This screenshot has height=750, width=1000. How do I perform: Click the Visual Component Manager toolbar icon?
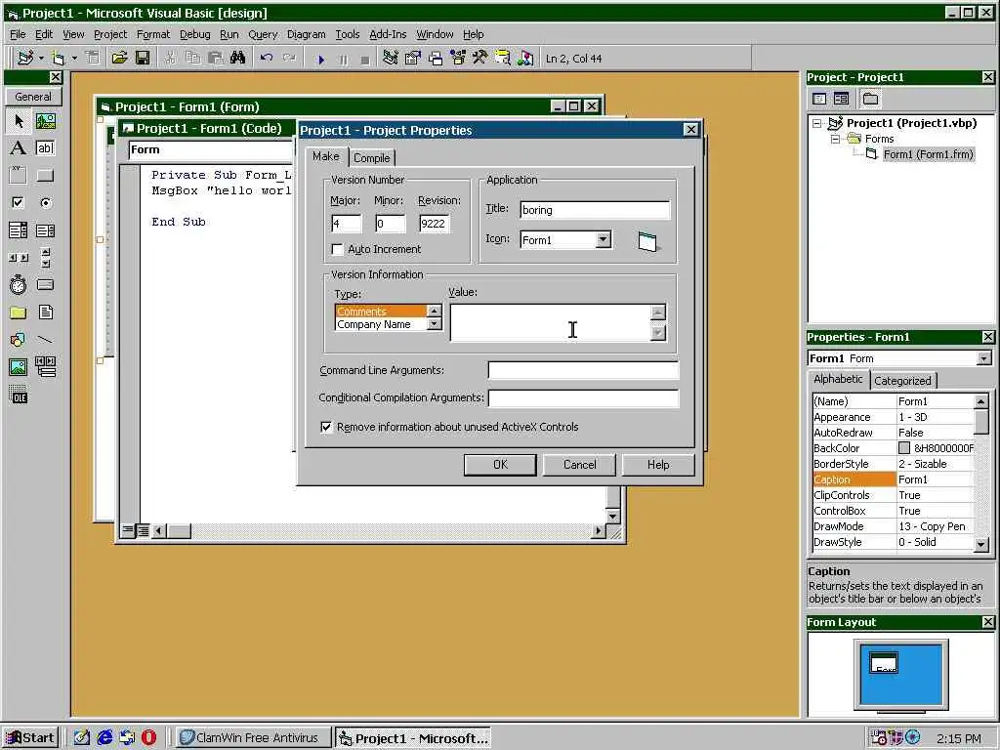[x=525, y=59]
